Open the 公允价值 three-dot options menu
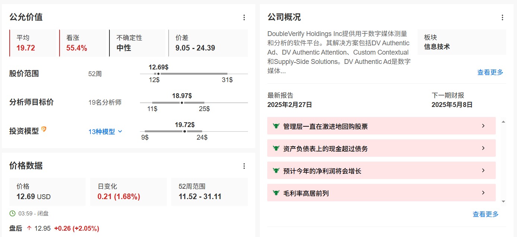The width and height of the screenshot is (517, 237). 244,17
